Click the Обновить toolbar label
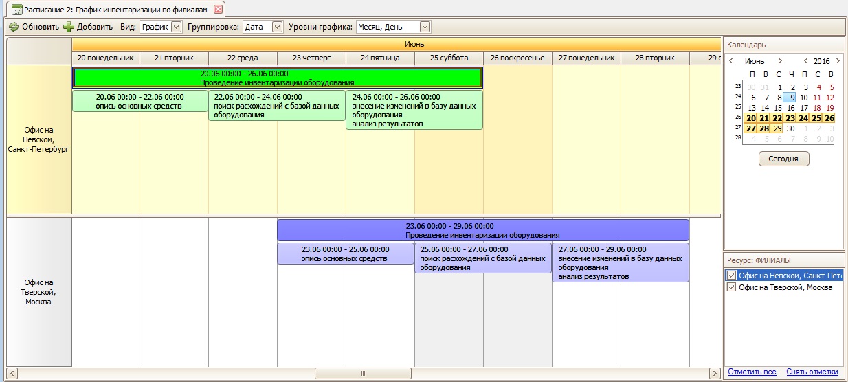The height and width of the screenshot is (382, 848). pyautogui.click(x=41, y=27)
